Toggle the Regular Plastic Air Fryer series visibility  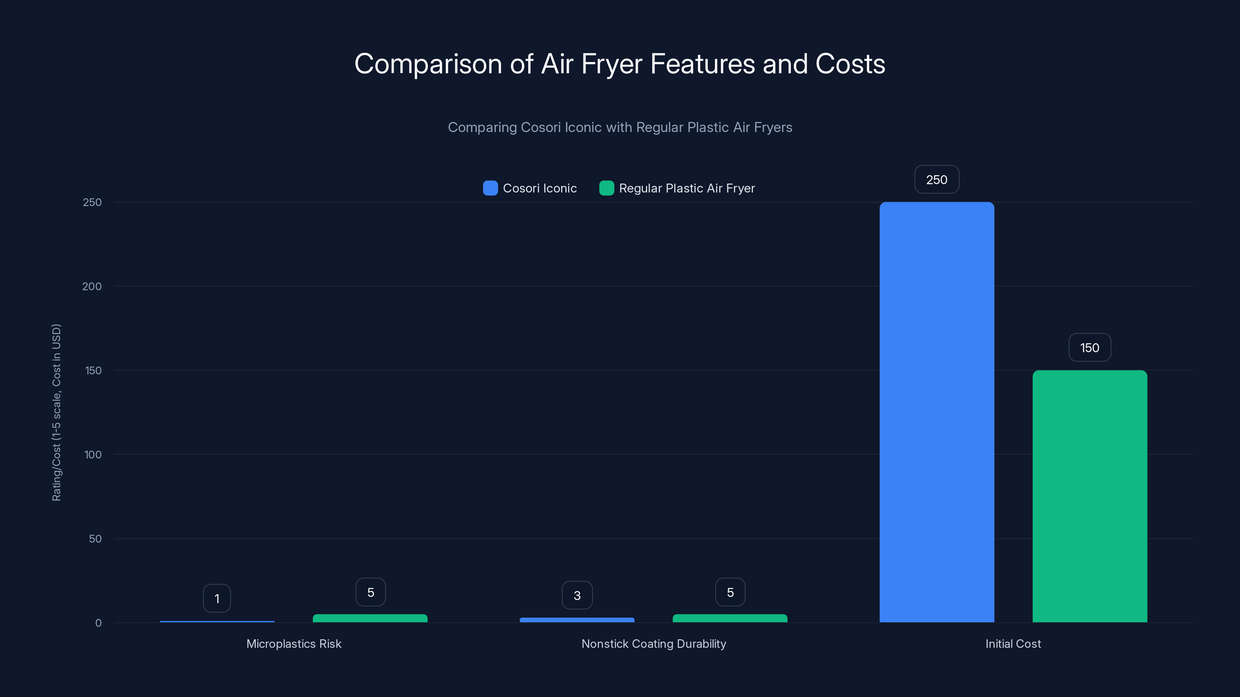(x=687, y=188)
